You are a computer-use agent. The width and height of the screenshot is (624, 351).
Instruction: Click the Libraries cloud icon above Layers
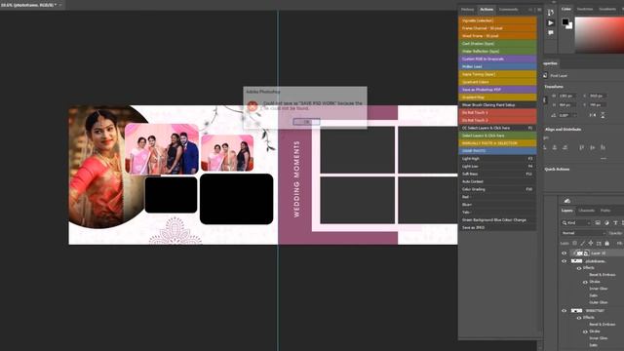[x=567, y=201]
